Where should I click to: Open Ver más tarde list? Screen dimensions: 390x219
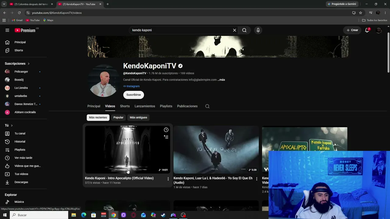(x=23, y=158)
